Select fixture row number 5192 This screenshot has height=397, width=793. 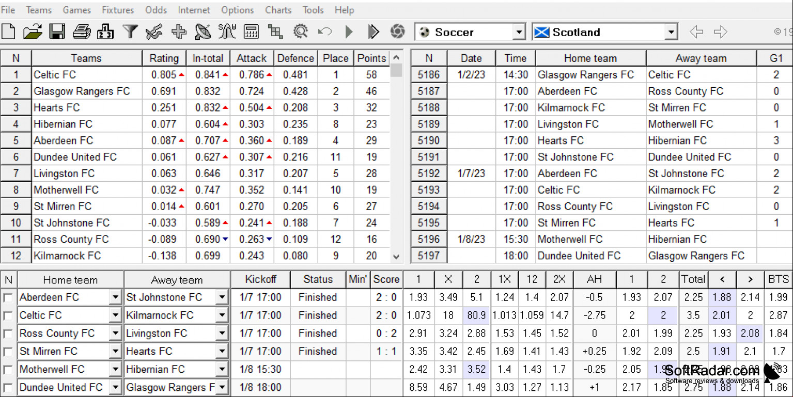point(429,173)
